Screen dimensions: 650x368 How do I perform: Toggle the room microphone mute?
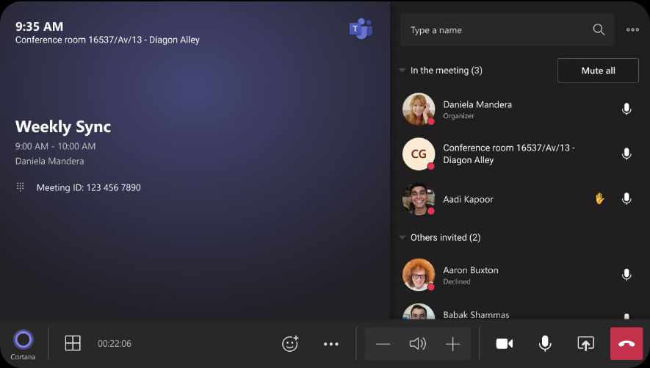pos(545,343)
